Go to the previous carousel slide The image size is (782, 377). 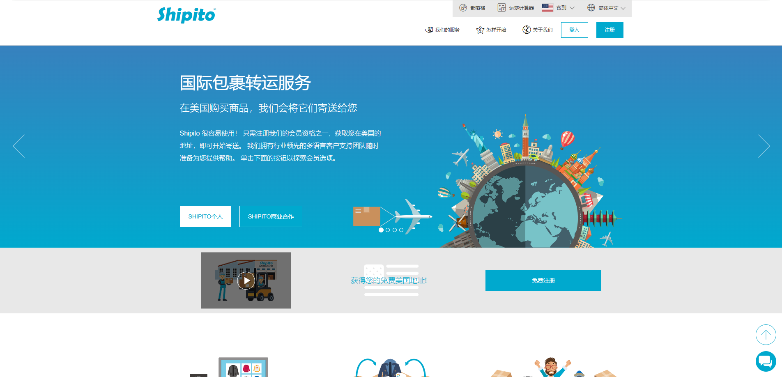coord(19,146)
